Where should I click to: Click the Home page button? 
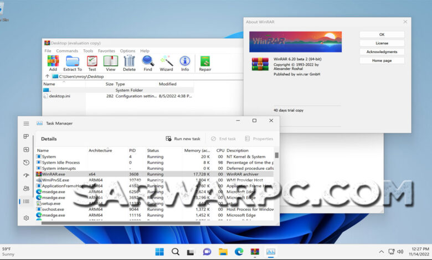coord(382,60)
